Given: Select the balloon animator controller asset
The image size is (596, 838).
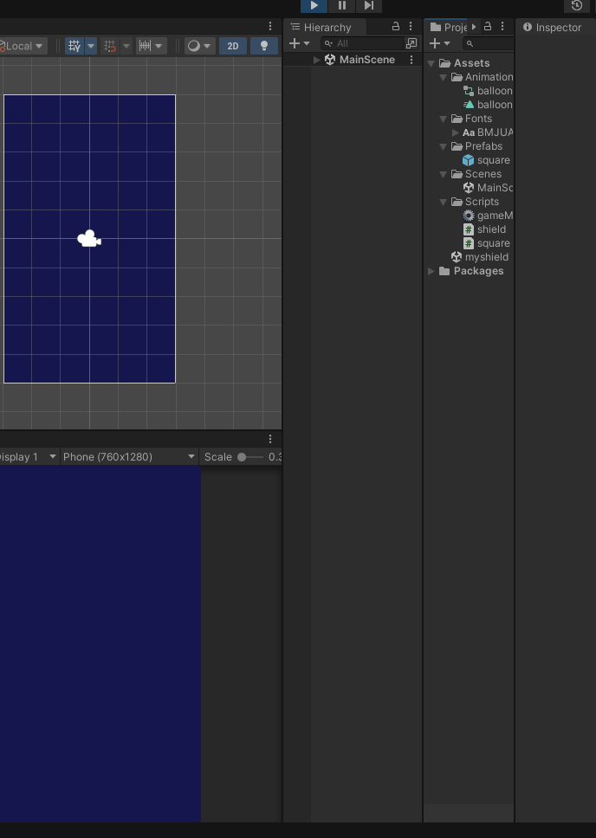Looking at the screenshot, I should [x=488, y=91].
